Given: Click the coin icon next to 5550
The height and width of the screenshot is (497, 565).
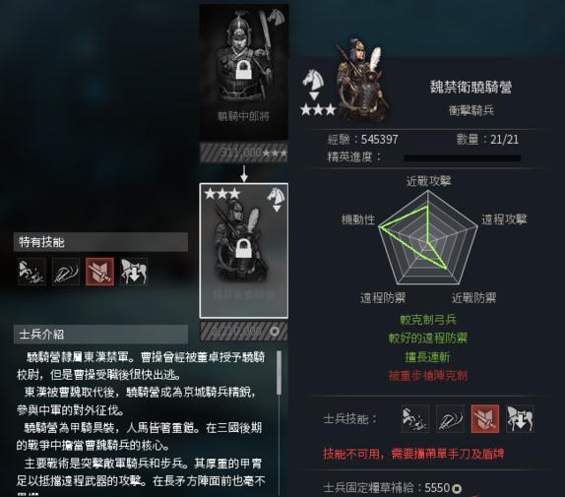Looking at the screenshot, I should pyautogui.click(x=457, y=489).
